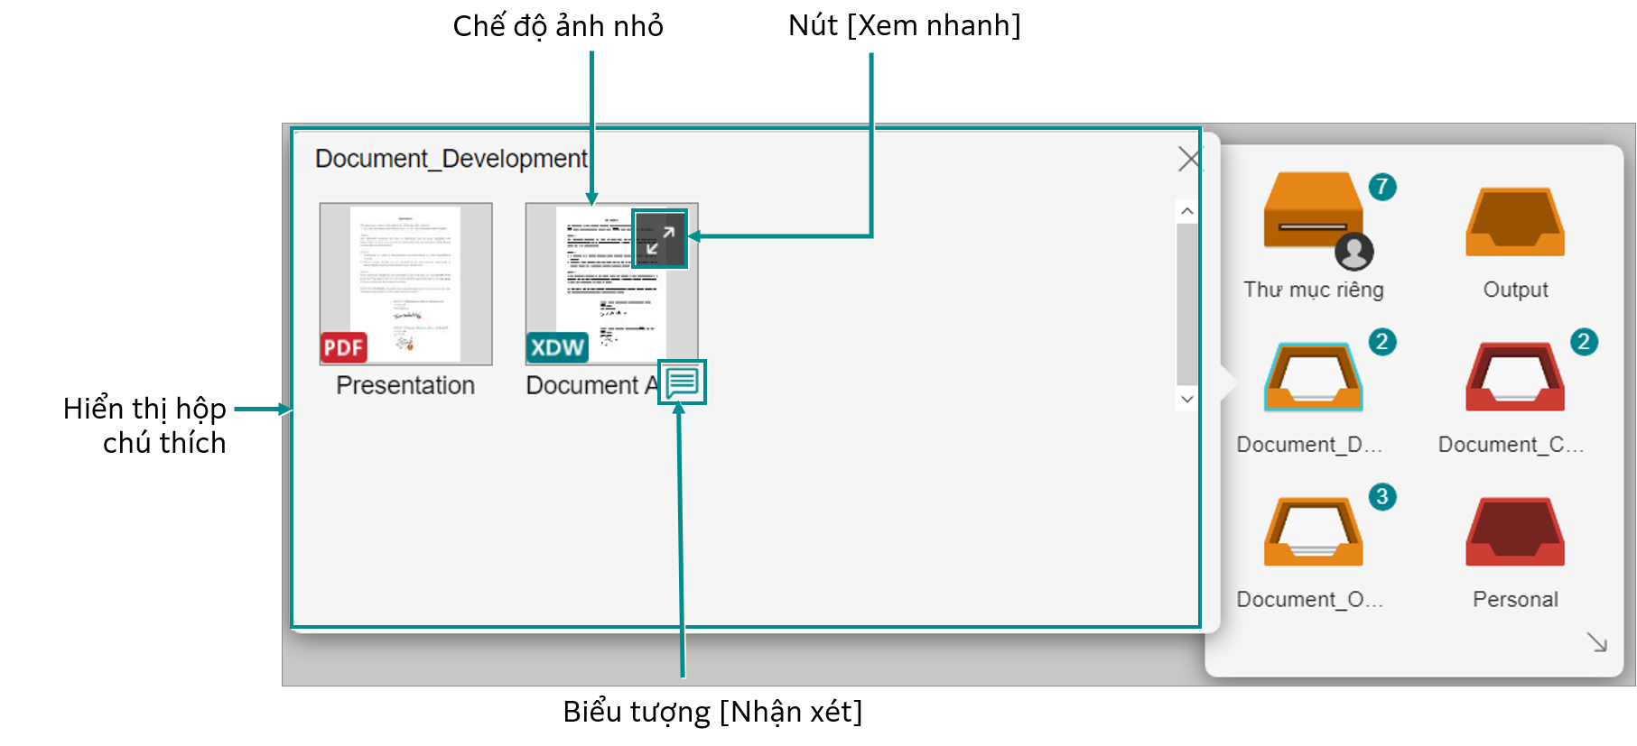This screenshot has height=746, width=1637.
Task: Select the Presentation PDF thumbnail
Action: 405,283
